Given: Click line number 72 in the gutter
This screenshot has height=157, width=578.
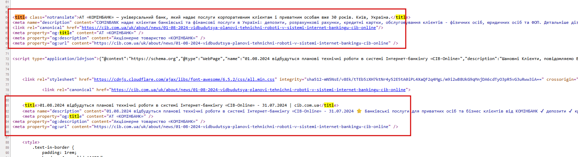Looking at the screenshot, I should 7,59.
